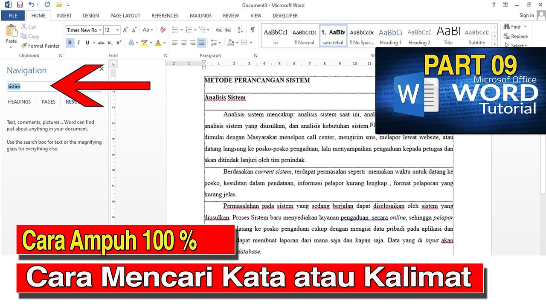This screenshot has width=546, height=307.
Task: Toggle the ruler tab selector
Action: 113,64
